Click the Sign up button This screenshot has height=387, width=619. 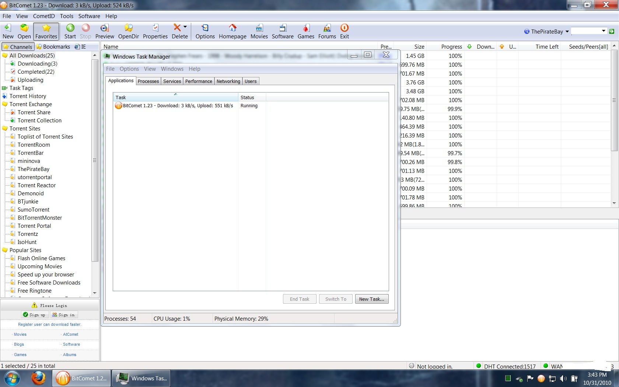(x=34, y=315)
